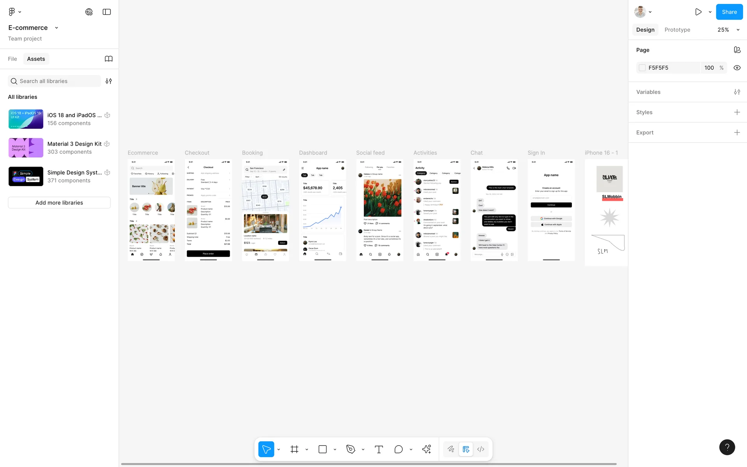Expand the shape tools dropdown arrow
The width and height of the screenshot is (747, 467).
pyautogui.click(x=335, y=449)
